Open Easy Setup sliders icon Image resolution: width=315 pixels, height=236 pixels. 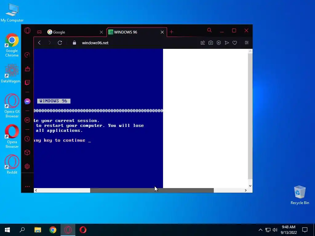[247, 42]
